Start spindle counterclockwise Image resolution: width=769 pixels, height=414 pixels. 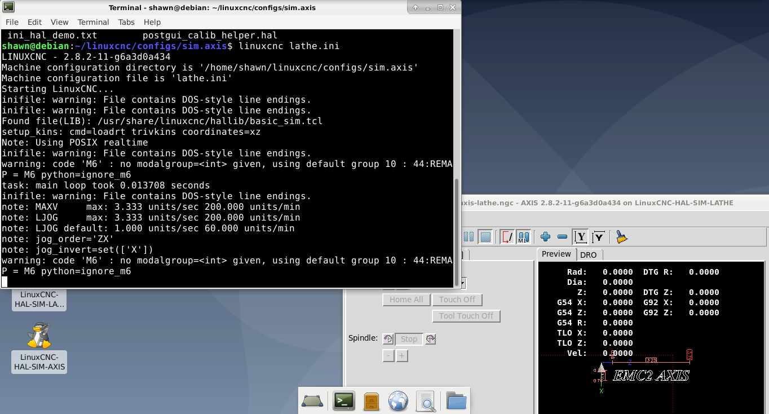(388, 339)
